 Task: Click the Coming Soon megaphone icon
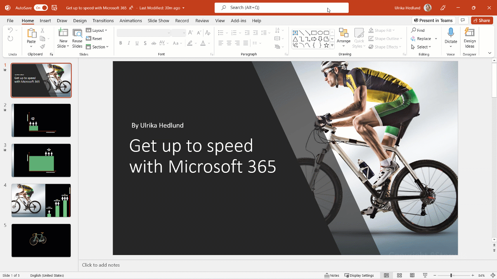(x=443, y=8)
